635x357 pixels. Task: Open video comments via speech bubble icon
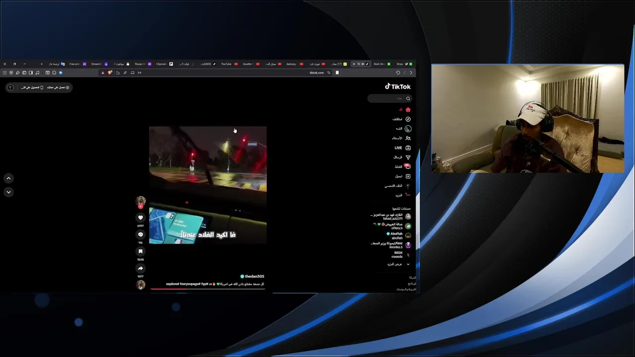140,235
